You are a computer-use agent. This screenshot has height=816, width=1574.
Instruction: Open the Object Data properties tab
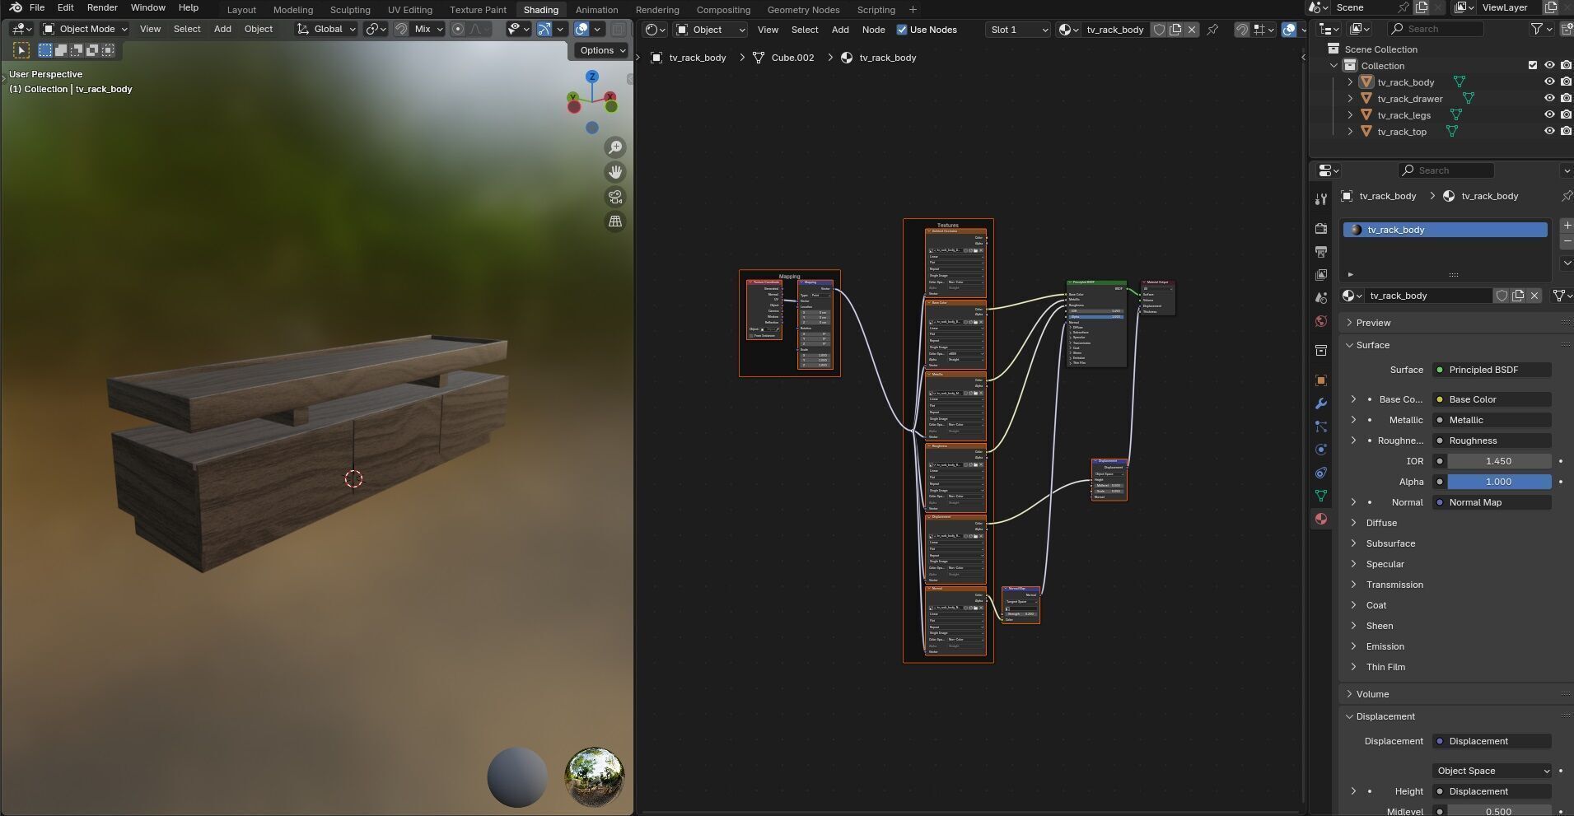pos(1321,496)
